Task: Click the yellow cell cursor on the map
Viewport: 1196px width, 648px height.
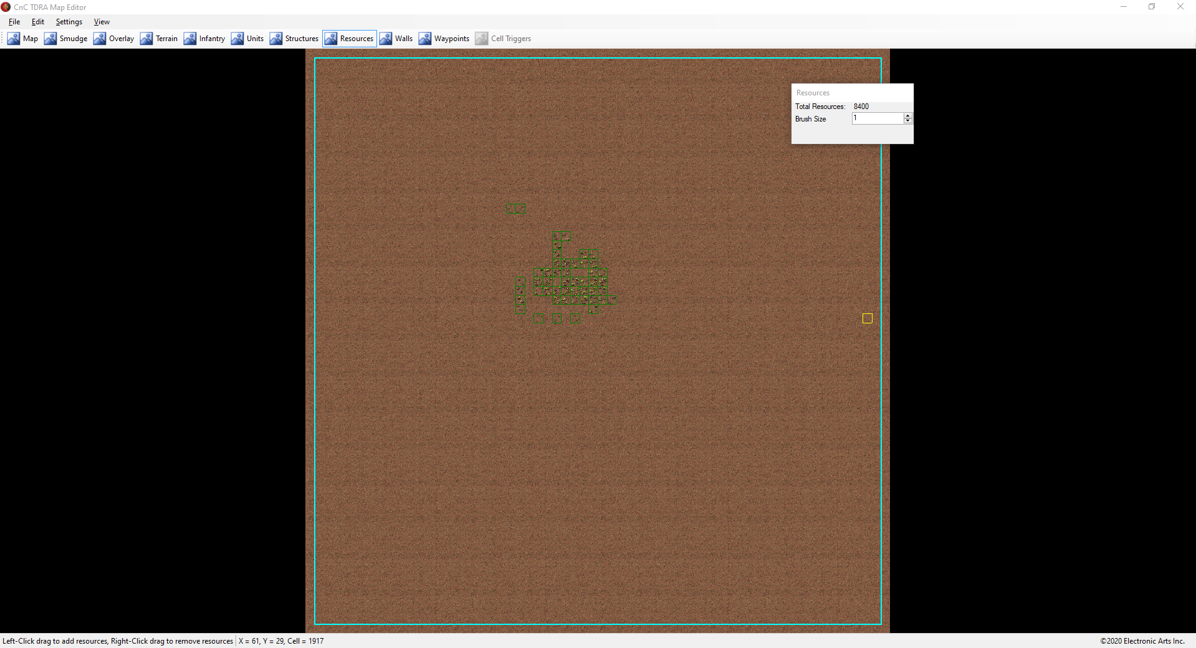Action: [x=867, y=318]
